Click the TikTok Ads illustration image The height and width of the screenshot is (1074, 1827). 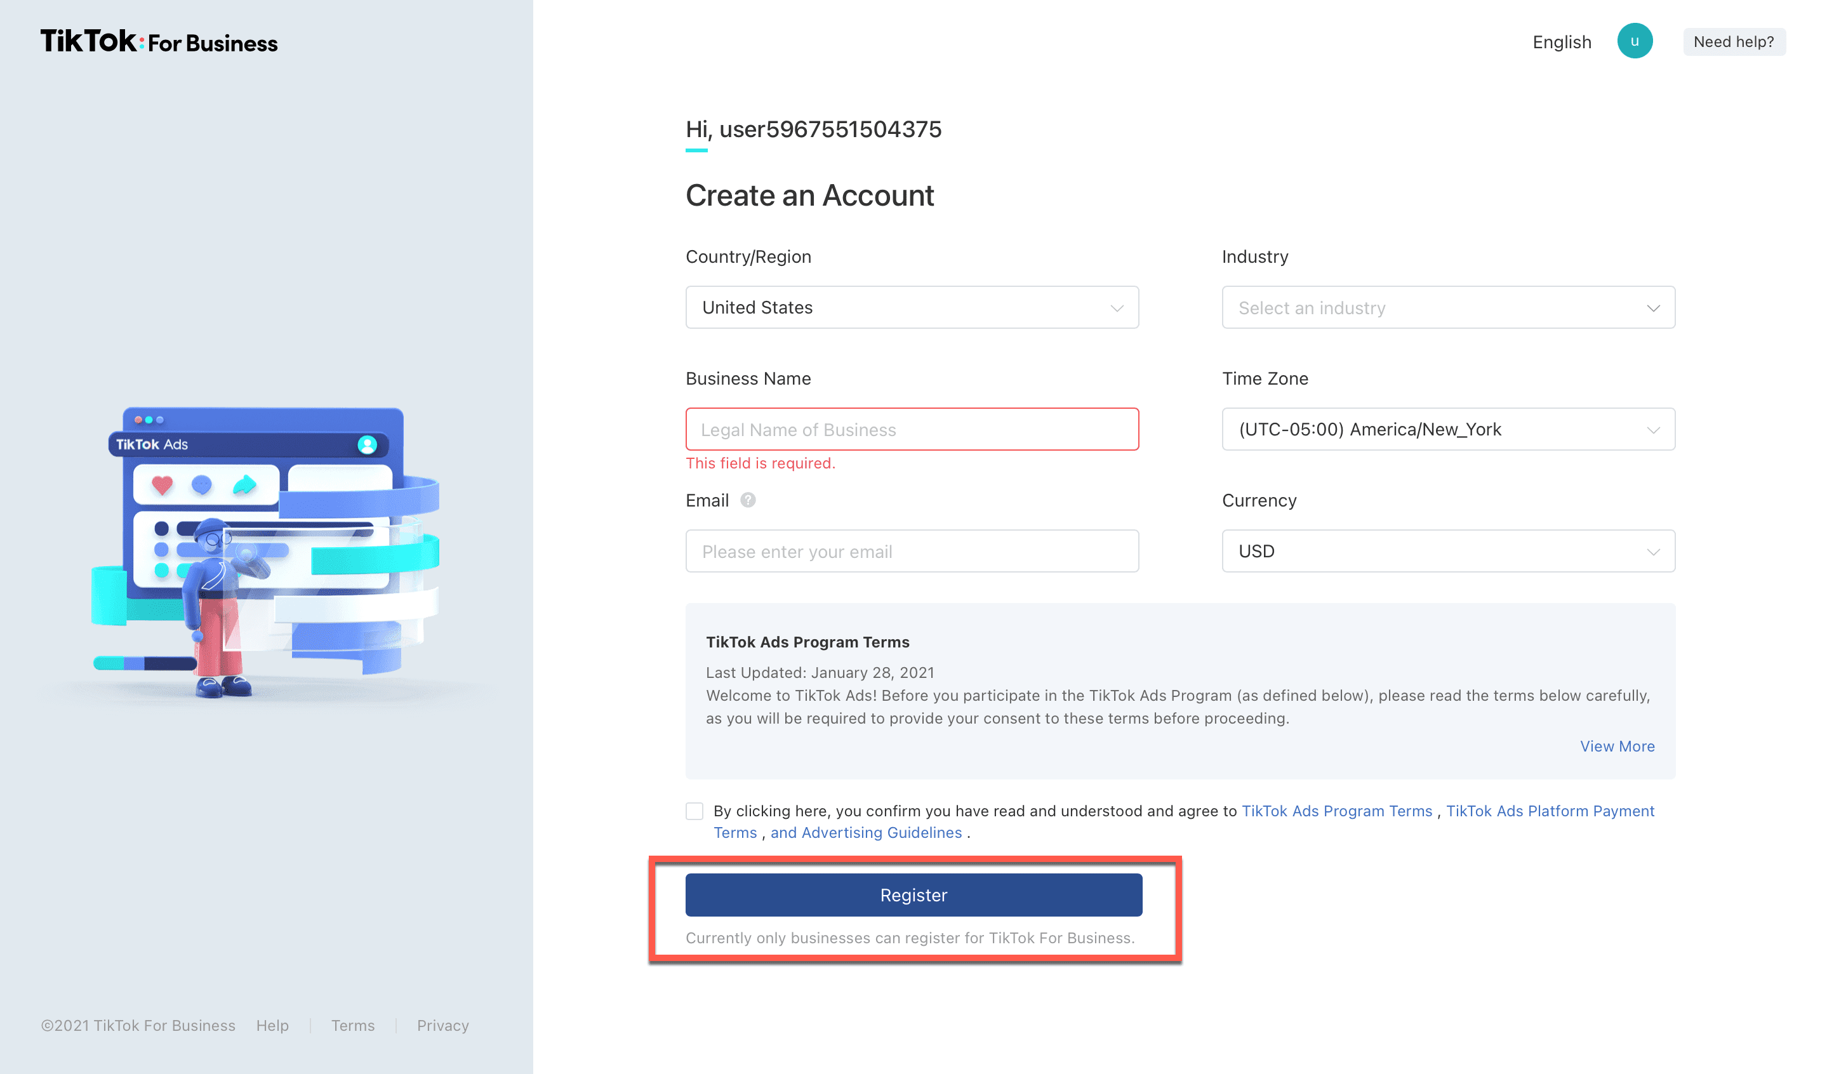[x=265, y=552]
